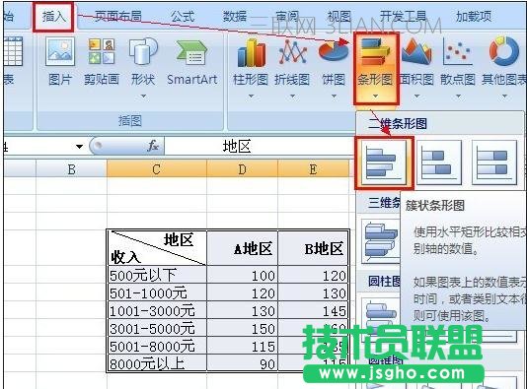Click the cell with value 100

243,275
